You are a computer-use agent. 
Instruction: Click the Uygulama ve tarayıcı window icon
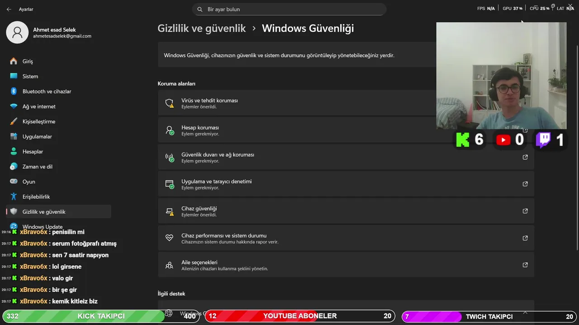[170, 184]
